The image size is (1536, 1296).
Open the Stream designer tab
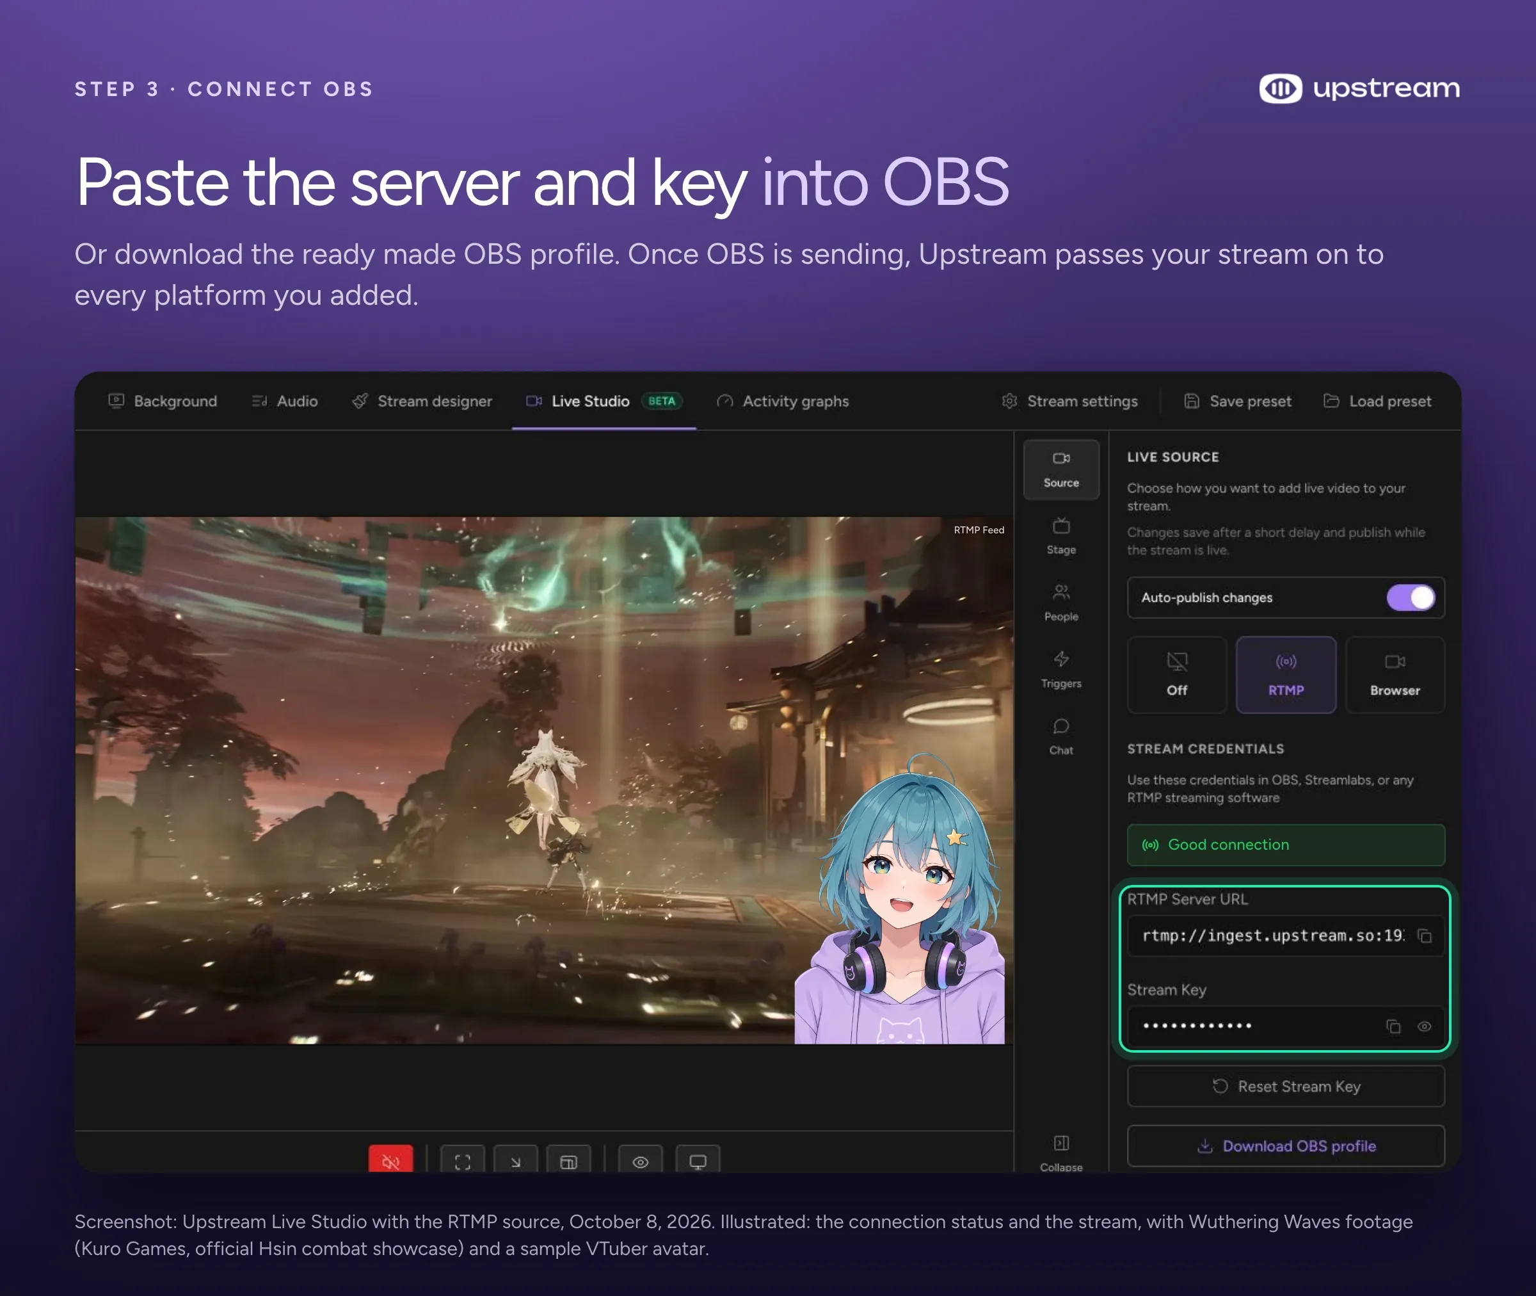tap(422, 401)
